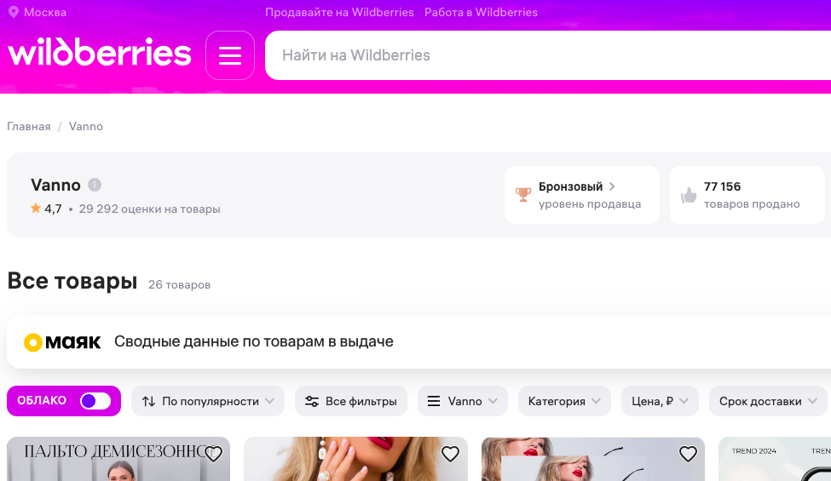Expand the По популярности sort dropdown

pyautogui.click(x=210, y=401)
